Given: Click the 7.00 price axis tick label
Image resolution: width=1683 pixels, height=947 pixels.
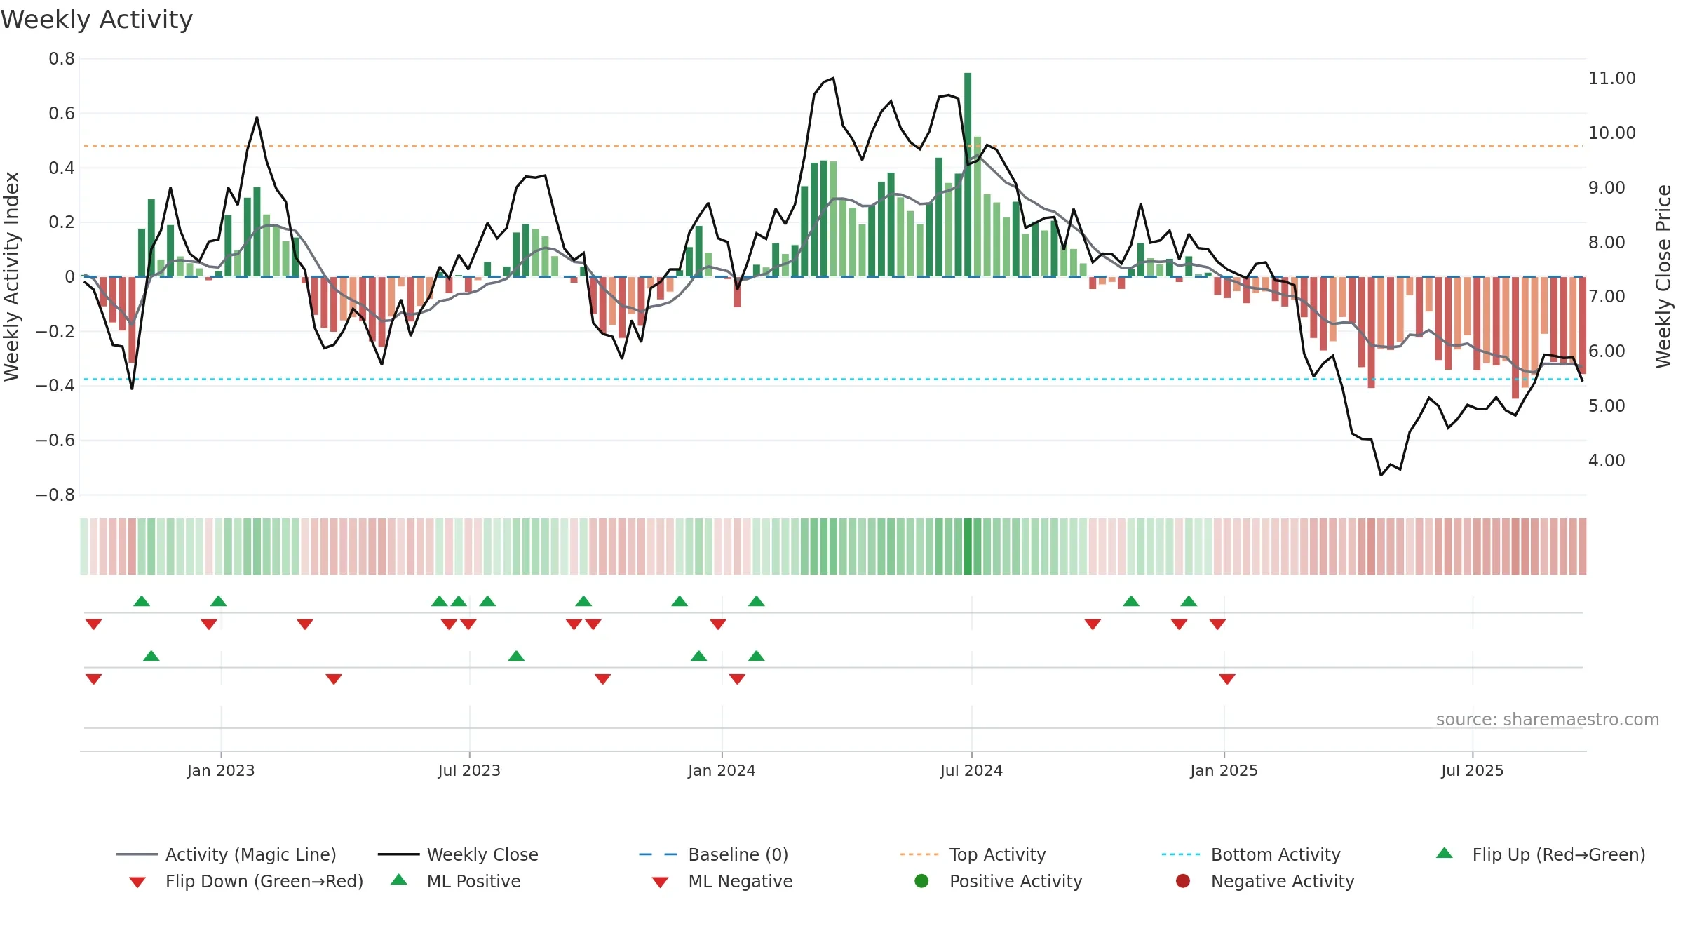Looking at the screenshot, I should click(x=1607, y=296).
